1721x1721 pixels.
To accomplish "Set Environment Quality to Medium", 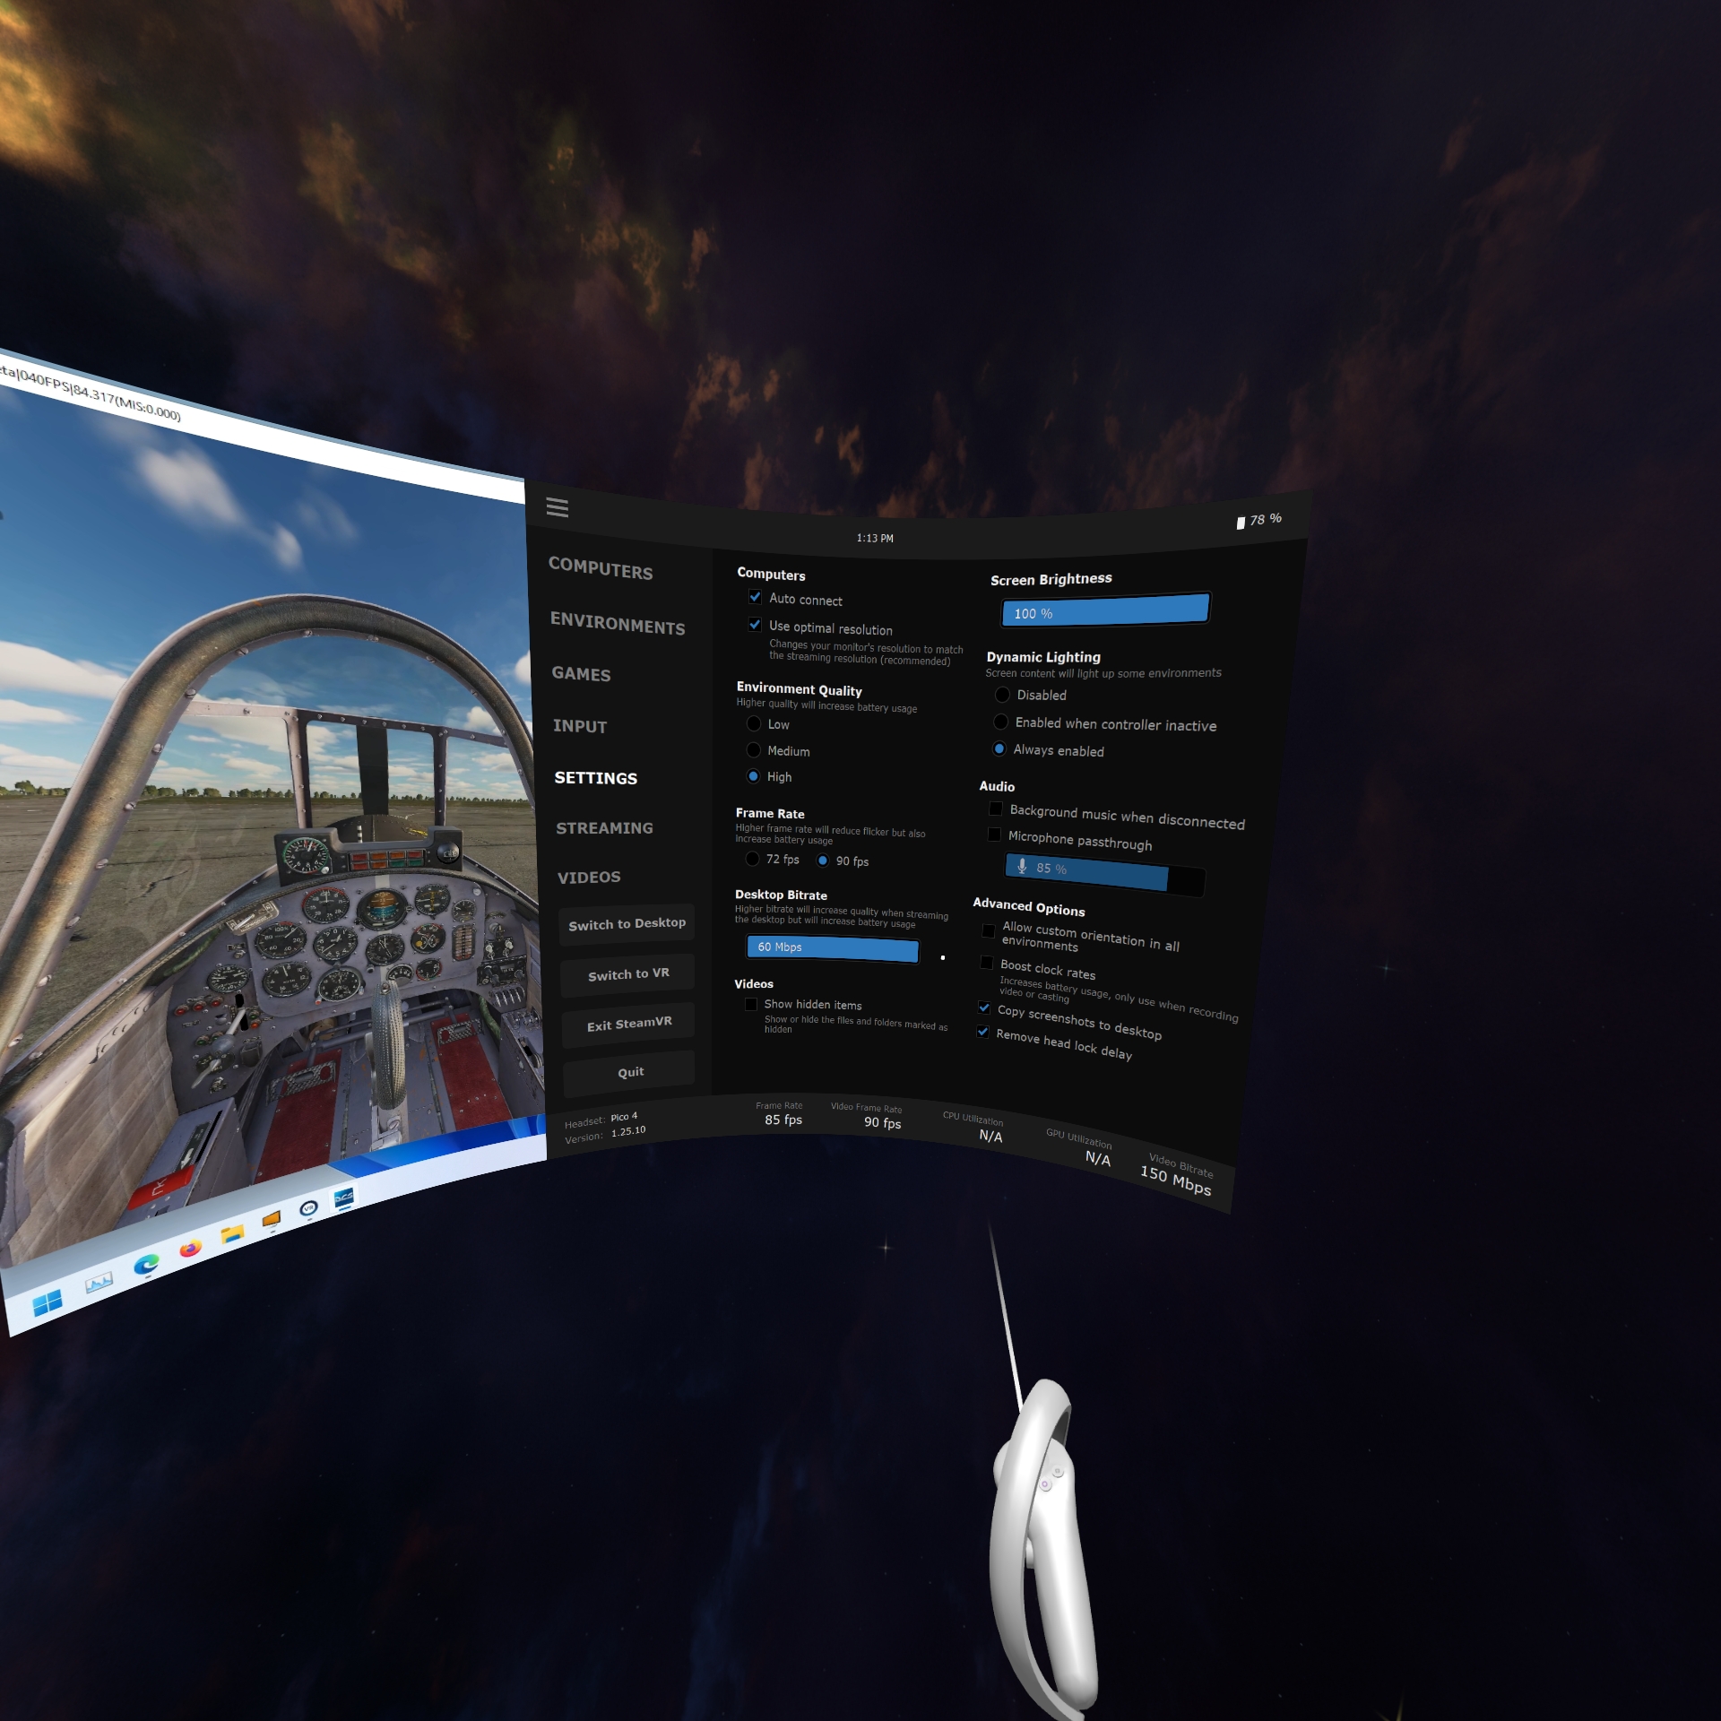I will click(754, 750).
